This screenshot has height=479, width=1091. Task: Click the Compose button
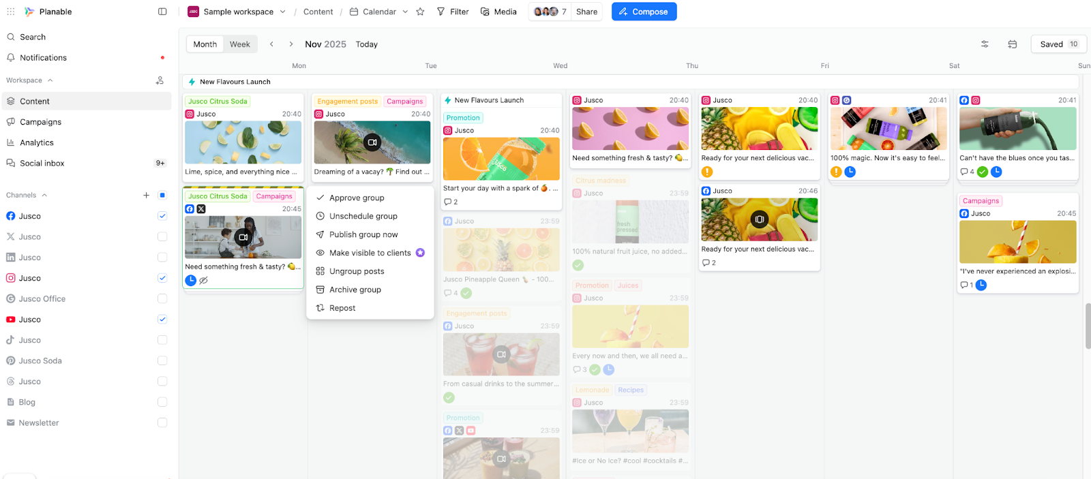click(x=644, y=12)
